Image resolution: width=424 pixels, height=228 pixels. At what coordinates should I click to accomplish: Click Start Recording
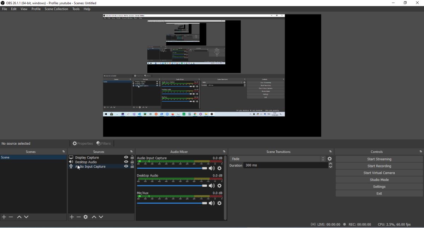tap(379, 166)
